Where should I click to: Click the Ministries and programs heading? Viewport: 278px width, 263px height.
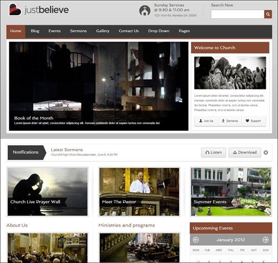[127, 225]
